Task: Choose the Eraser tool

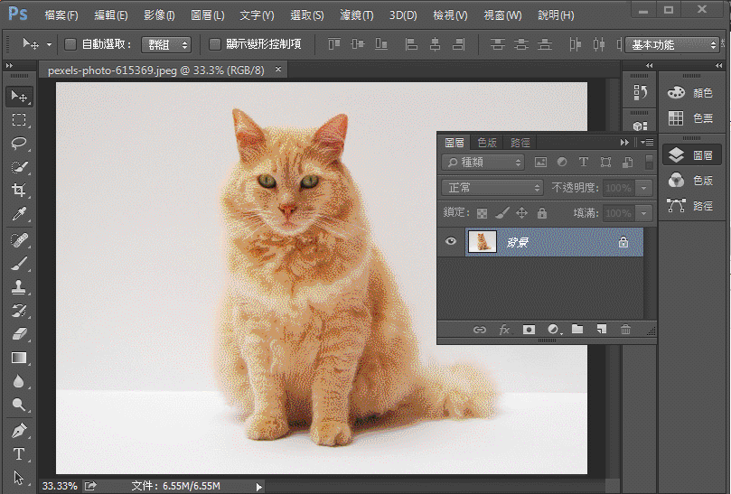Action: 19,334
